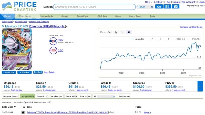Expand the USD currency dropdown
Viewport: 205px width, 115px height.
[148, 2]
